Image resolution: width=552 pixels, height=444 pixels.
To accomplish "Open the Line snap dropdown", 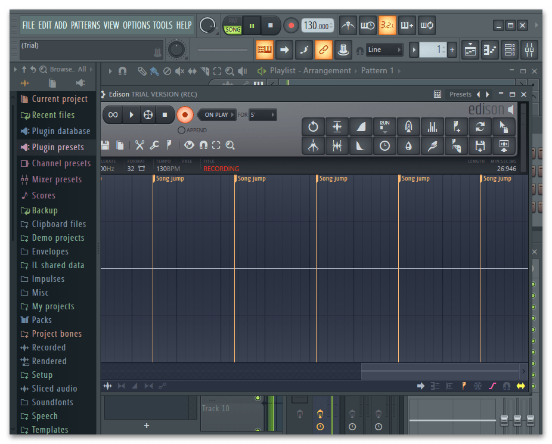I will point(384,49).
